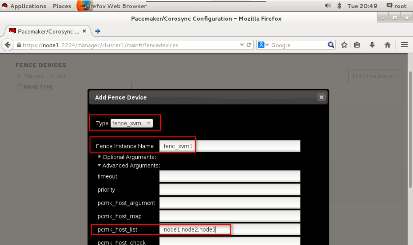Open the Bluetooth indicator
The height and width of the screenshot is (245, 413).
(x=339, y=5)
